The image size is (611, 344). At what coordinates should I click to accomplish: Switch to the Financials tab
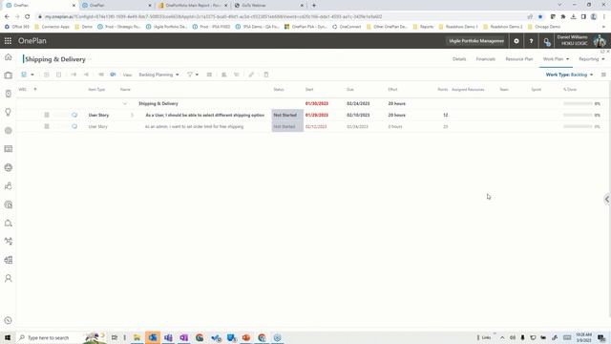point(486,59)
